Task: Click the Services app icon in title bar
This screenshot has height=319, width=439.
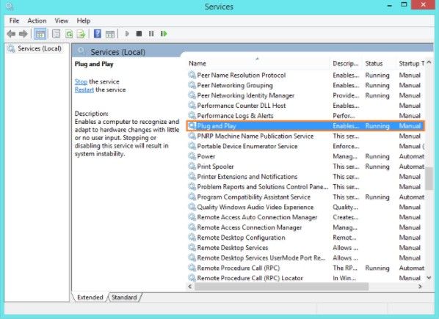Action: 10,6
